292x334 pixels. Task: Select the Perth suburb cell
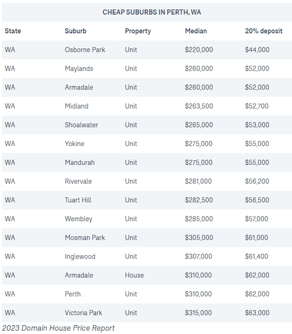[x=73, y=294]
